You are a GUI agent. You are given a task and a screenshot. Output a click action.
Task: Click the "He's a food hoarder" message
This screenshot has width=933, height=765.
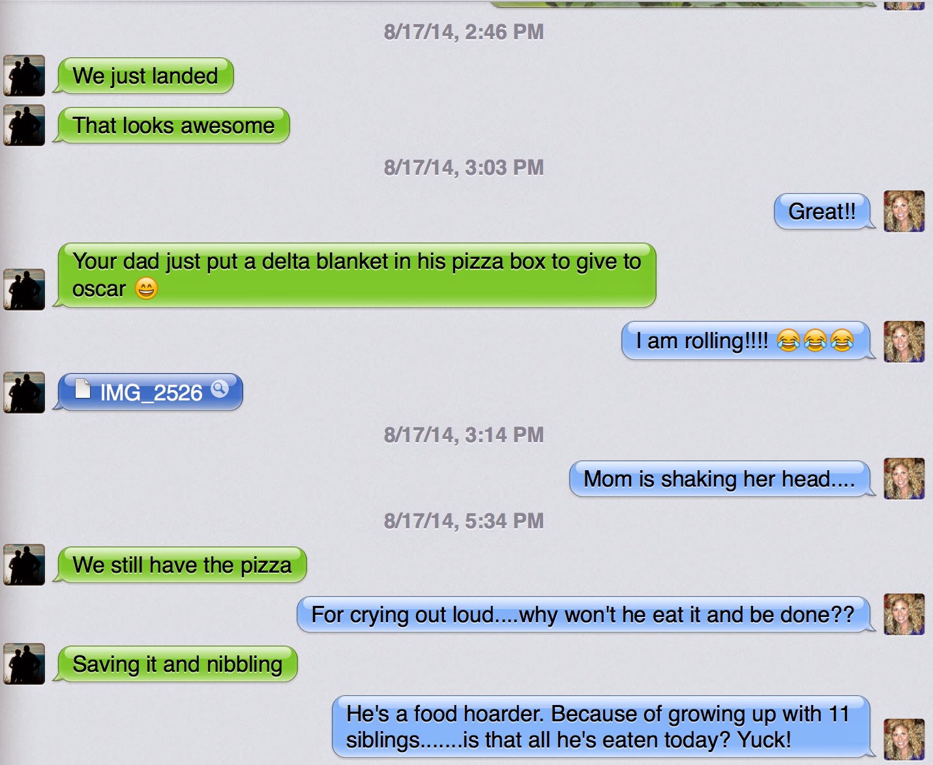click(601, 727)
